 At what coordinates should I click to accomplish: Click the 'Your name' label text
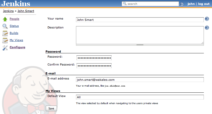55,19
